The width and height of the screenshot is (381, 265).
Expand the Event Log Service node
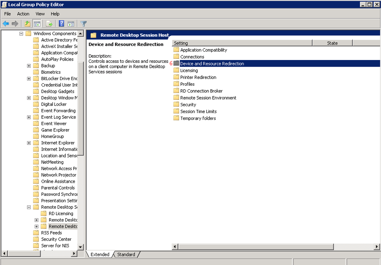point(29,117)
